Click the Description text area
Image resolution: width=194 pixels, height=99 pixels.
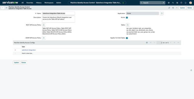coord(58,19)
